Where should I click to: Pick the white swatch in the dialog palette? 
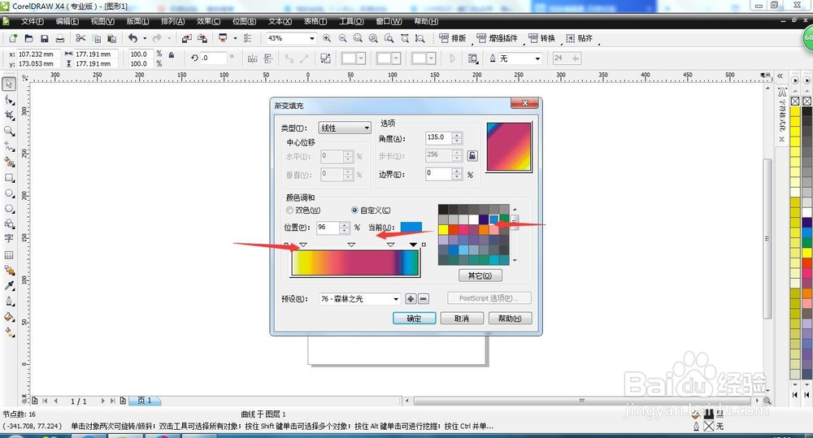point(473,219)
